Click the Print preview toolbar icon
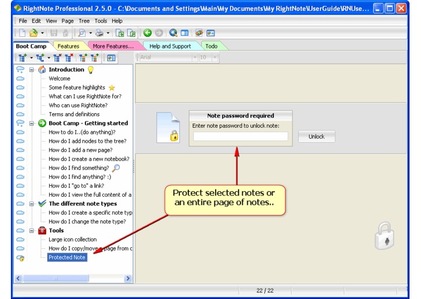Image resolution: width=421 pixels, height=299 pixels. pos(82,33)
